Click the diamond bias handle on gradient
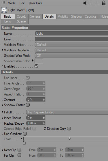Image resolution: width=108 pixels, height=161 pixels. pyautogui.click(x=69, y=138)
